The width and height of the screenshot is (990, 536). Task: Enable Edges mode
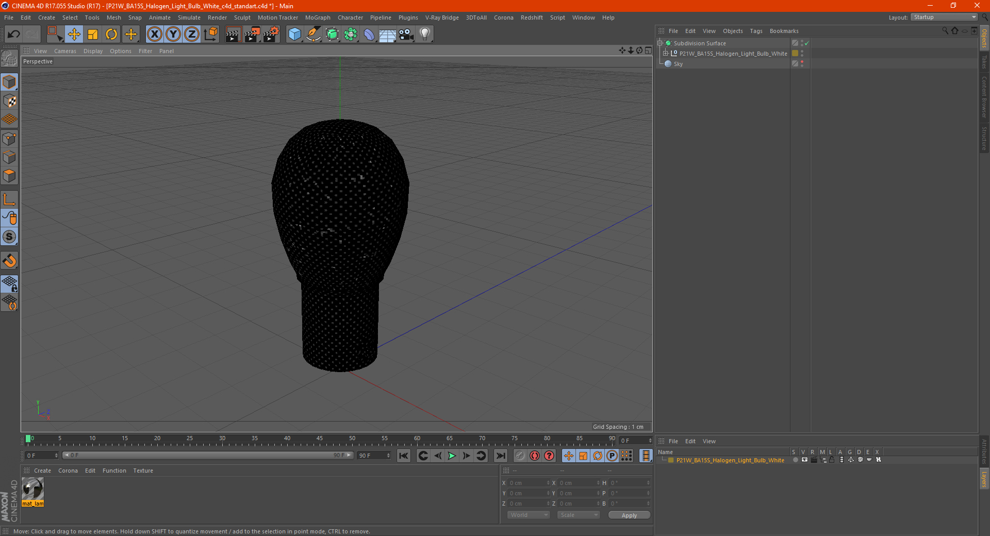(9, 157)
